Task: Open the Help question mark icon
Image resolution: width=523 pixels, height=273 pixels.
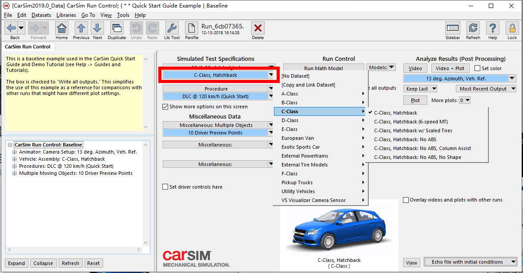Action: point(493,28)
